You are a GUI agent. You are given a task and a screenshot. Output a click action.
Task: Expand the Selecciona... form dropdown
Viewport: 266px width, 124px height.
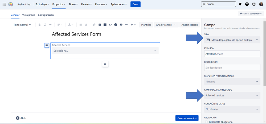[x=105, y=51]
